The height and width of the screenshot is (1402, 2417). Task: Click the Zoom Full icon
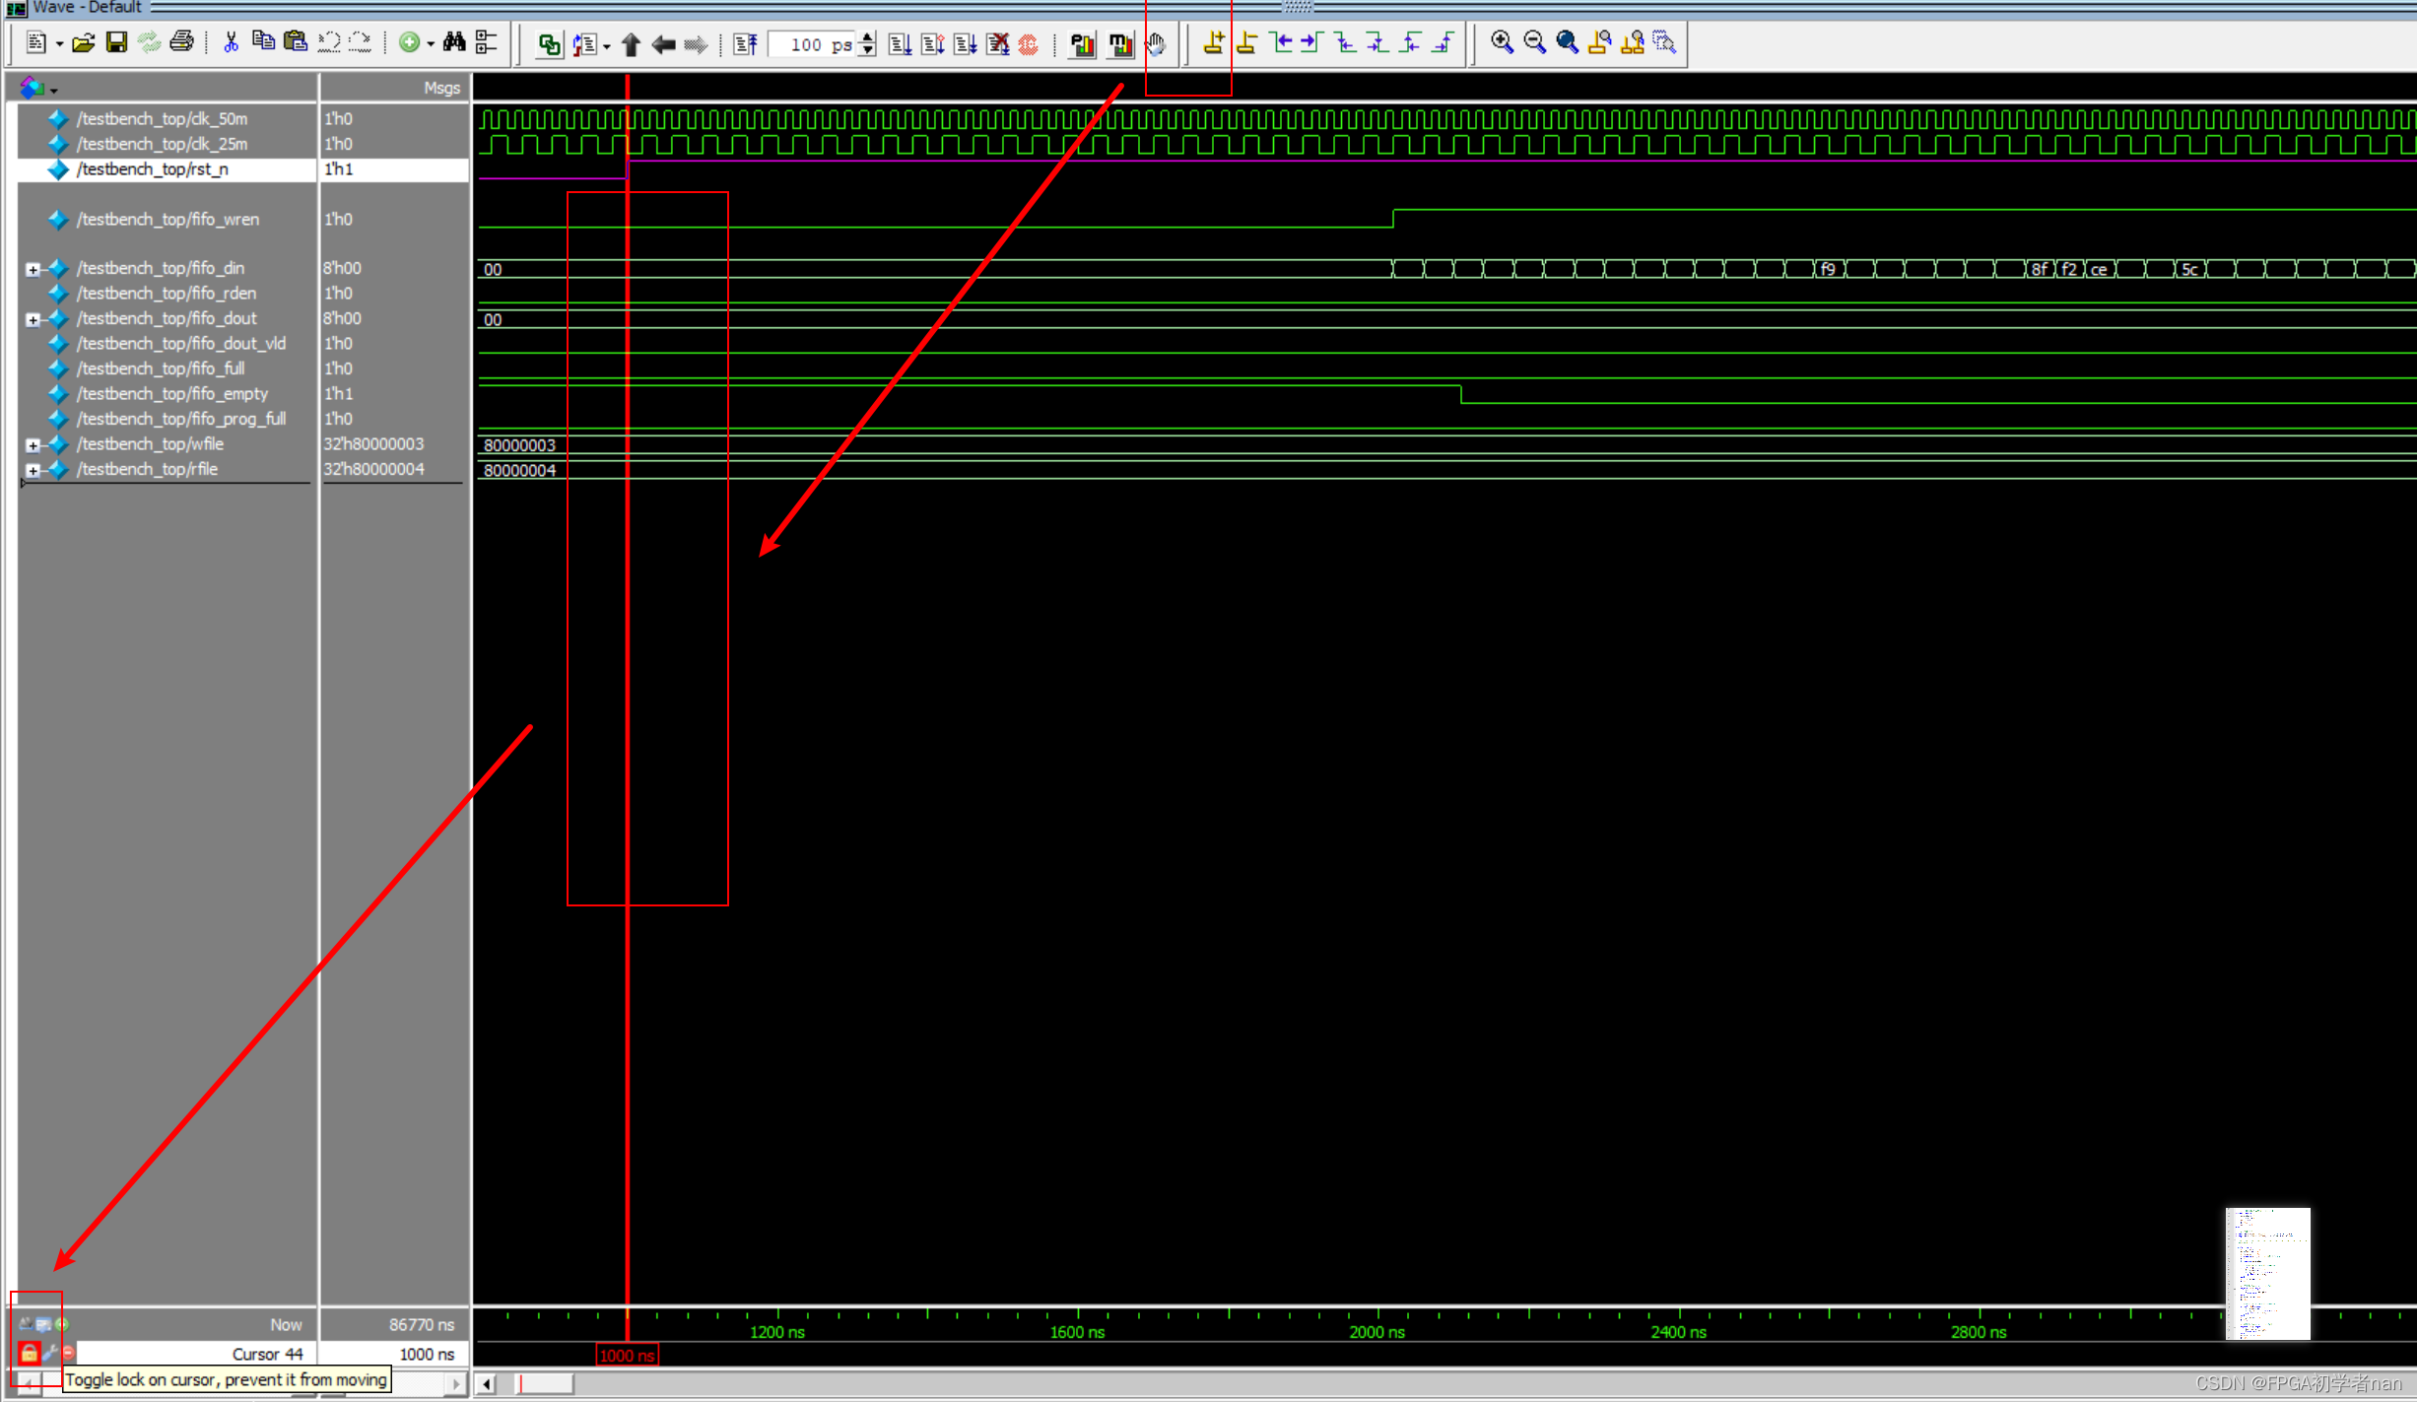1567,42
